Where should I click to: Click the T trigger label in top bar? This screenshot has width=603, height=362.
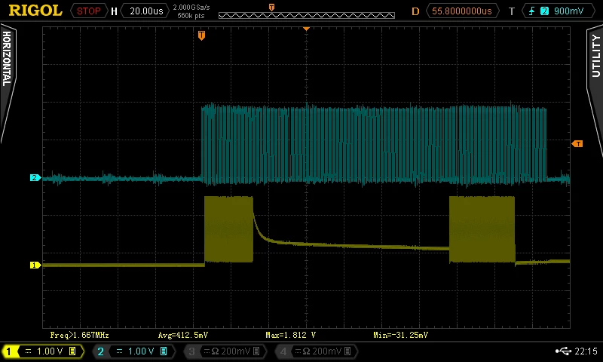point(512,11)
